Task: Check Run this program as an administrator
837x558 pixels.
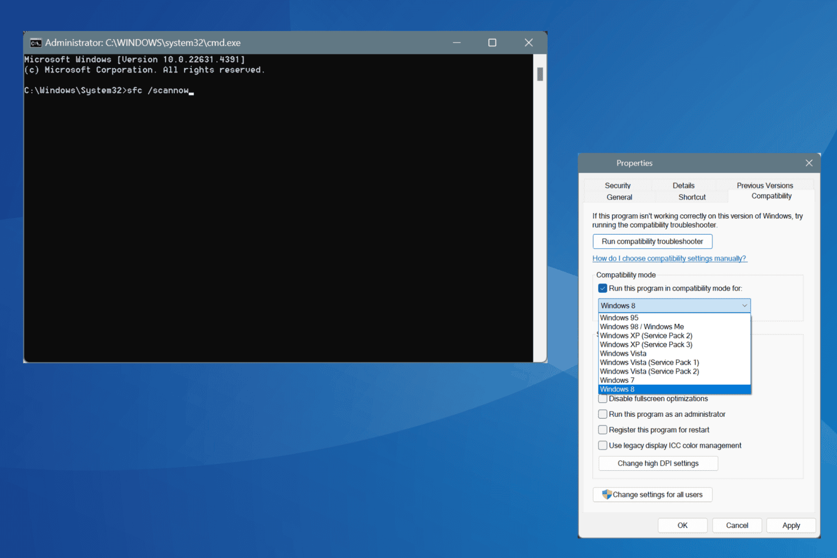Action: coord(603,414)
